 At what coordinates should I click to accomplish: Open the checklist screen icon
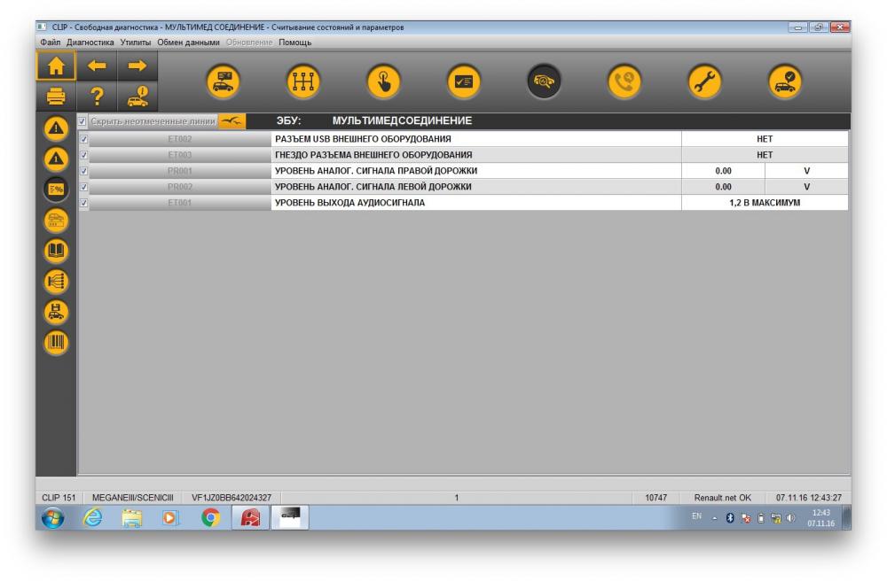[x=464, y=81]
